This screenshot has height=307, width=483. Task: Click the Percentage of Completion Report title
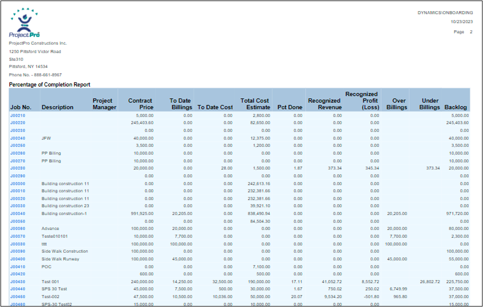49,85
